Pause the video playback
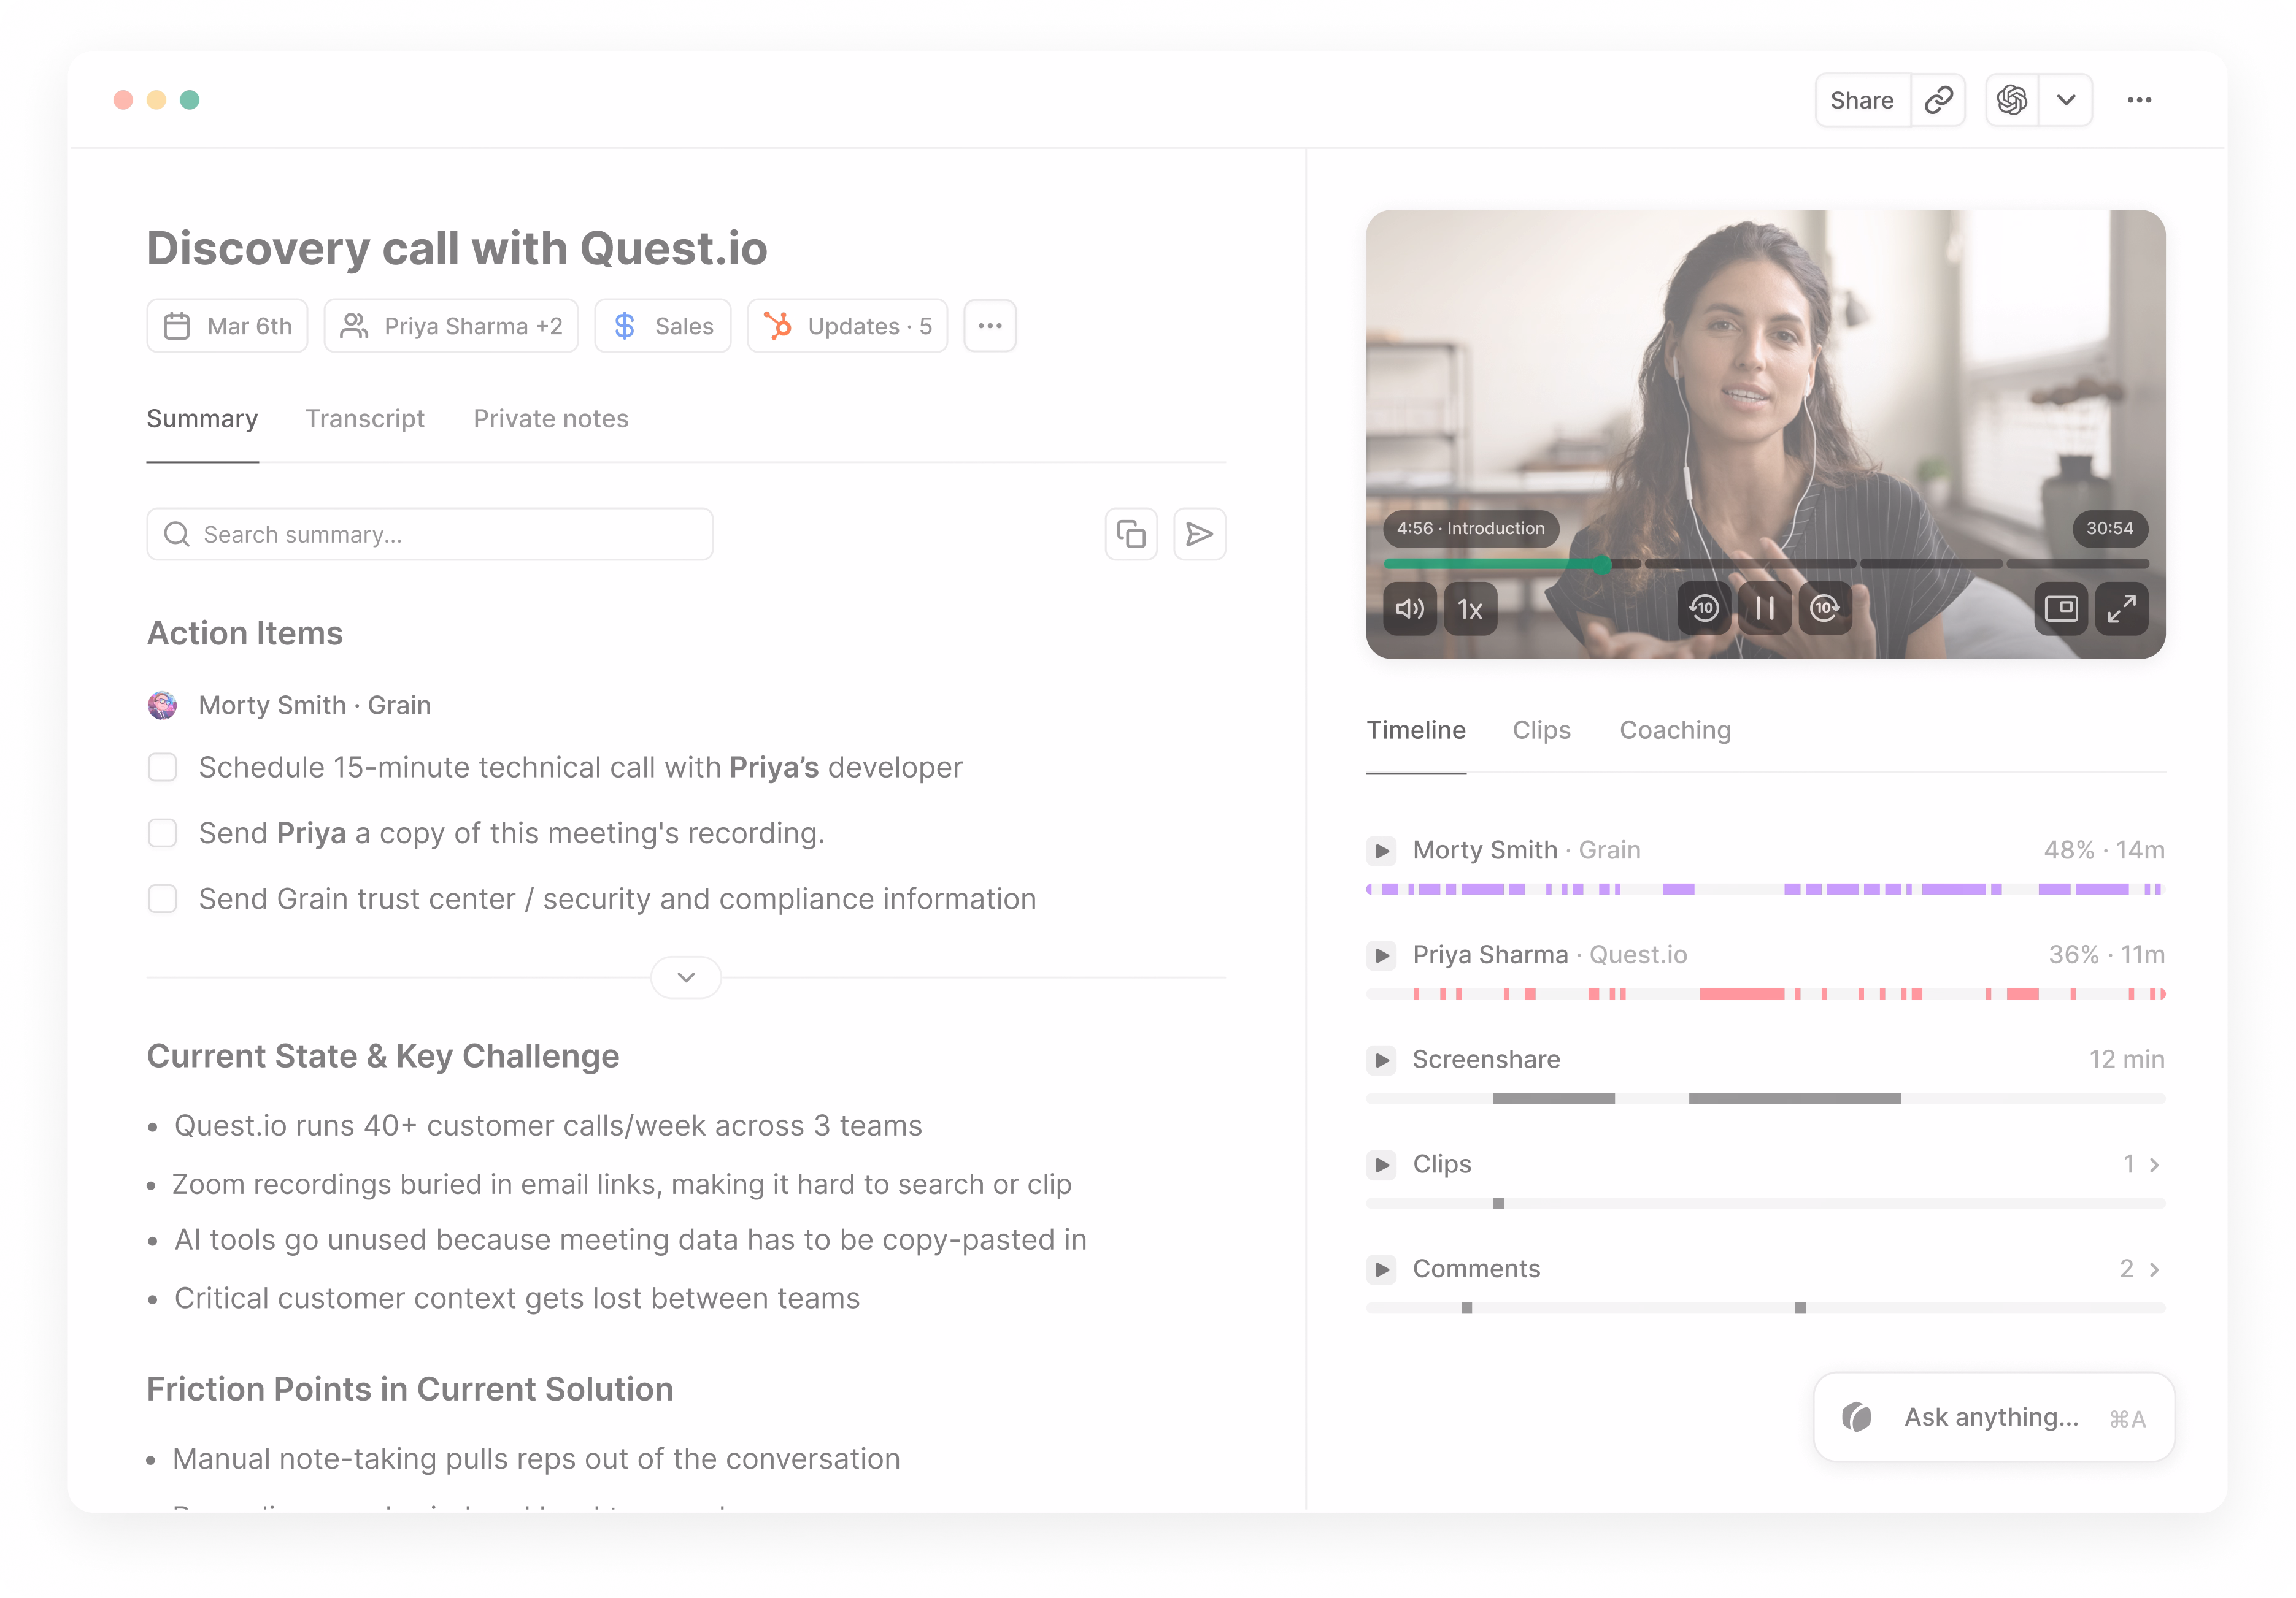 coord(1765,608)
